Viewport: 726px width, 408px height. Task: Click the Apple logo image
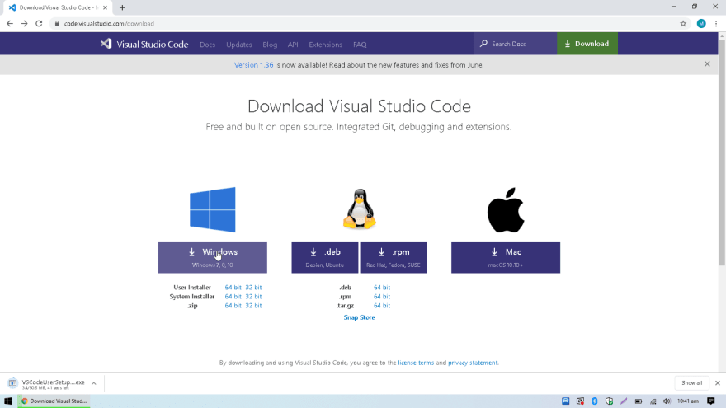[506, 210]
